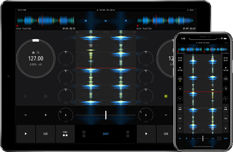The height and width of the screenshot is (152, 233).
Task: Hit the CUE button on the iPad right deck
Action: [166, 134]
